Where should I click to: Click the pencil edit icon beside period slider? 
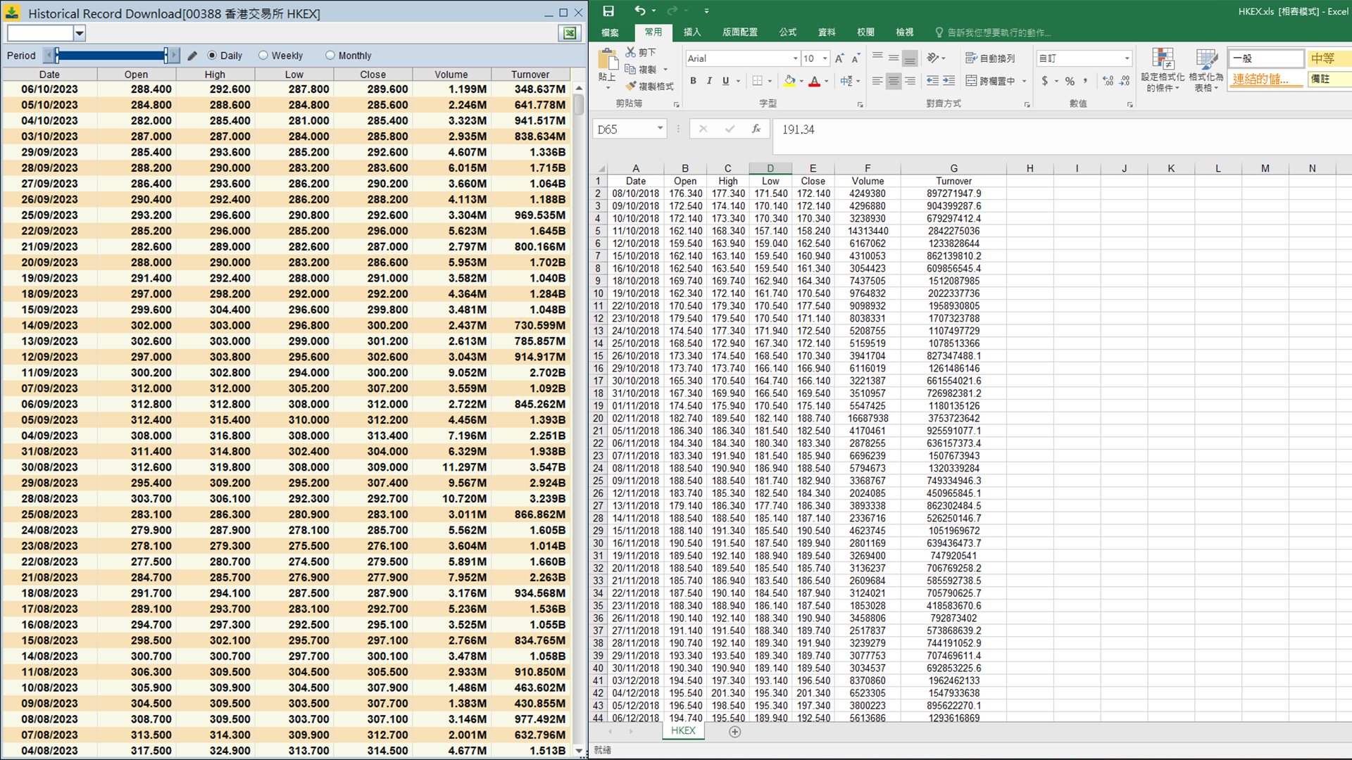[192, 56]
